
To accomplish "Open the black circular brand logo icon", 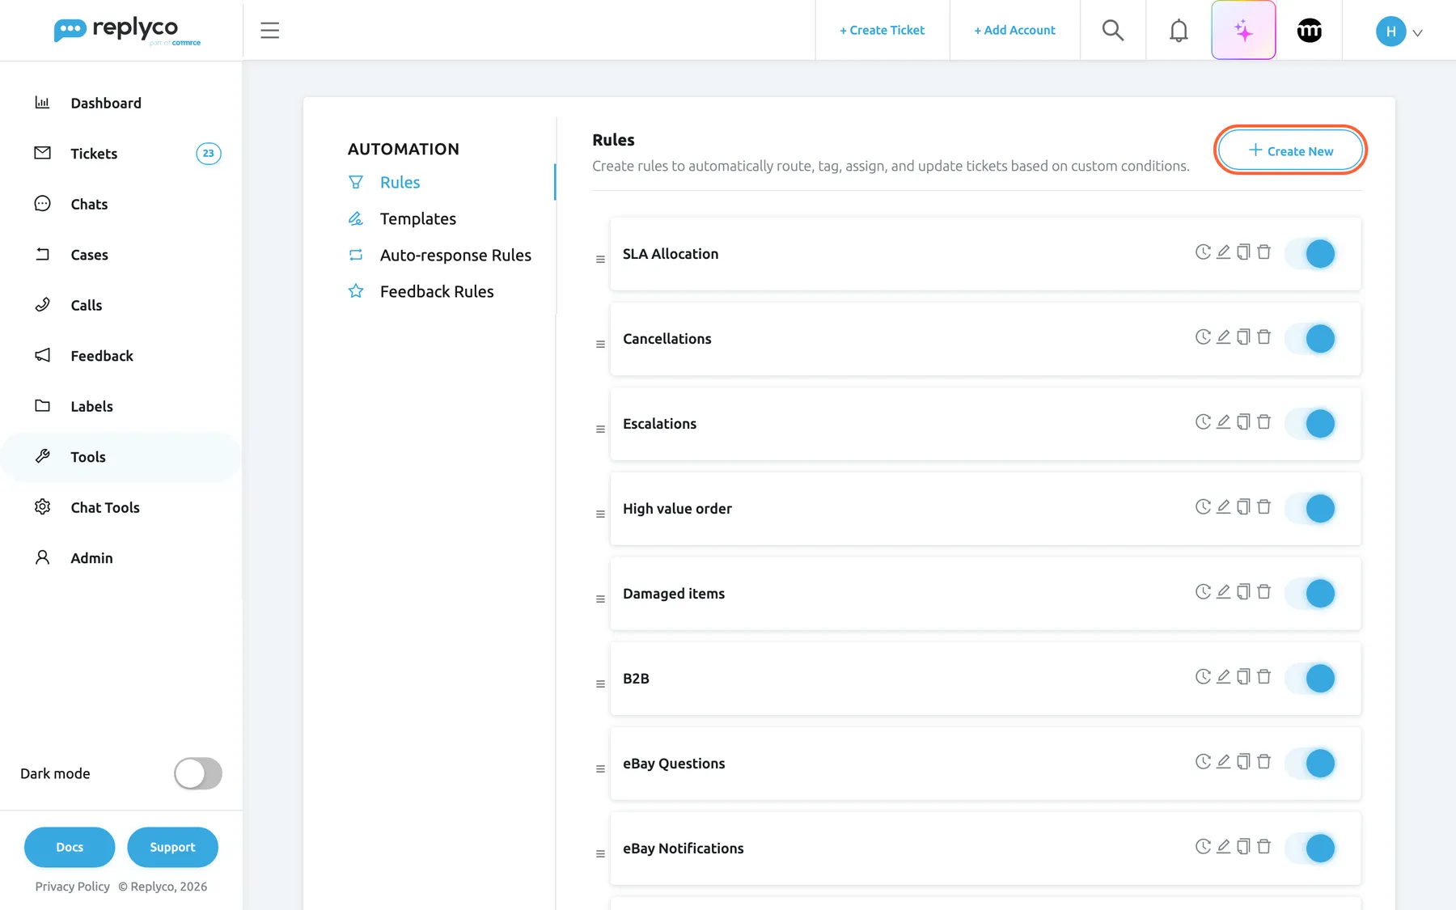I will click(1309, 31).
